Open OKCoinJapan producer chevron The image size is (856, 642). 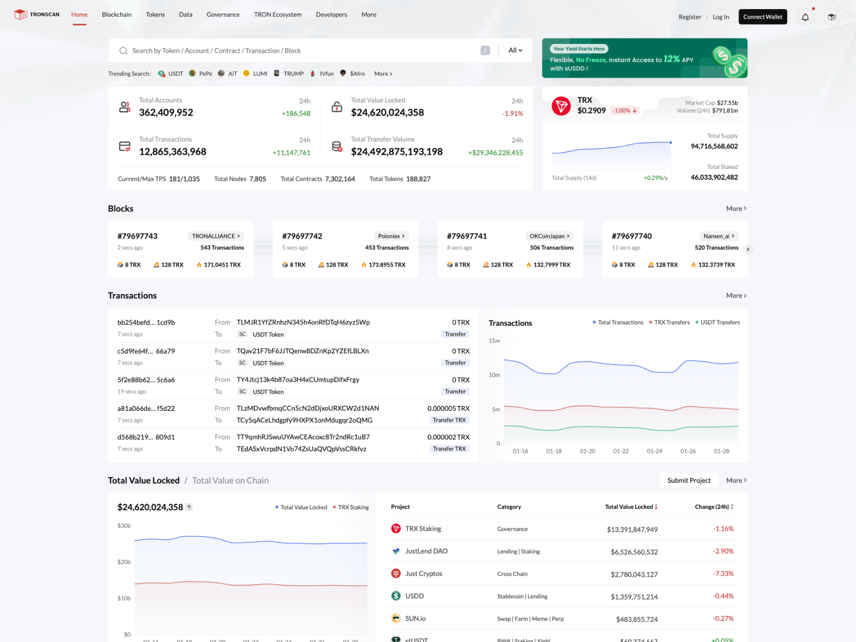click(568, 236)
